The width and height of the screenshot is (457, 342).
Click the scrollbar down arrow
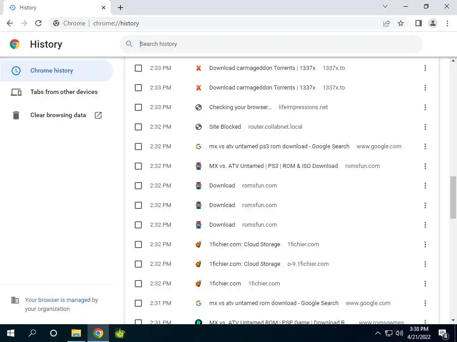pos(453,321)
